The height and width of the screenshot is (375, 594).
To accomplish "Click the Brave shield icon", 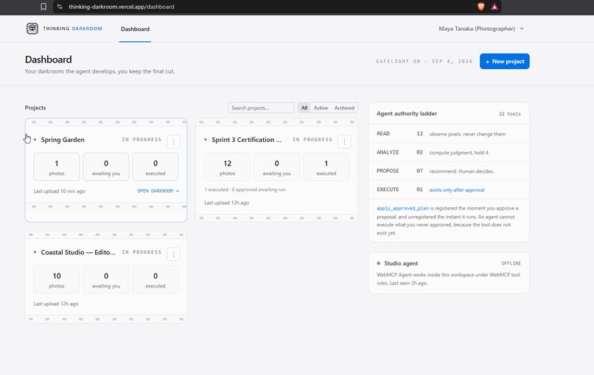I will tap(481, 7).
